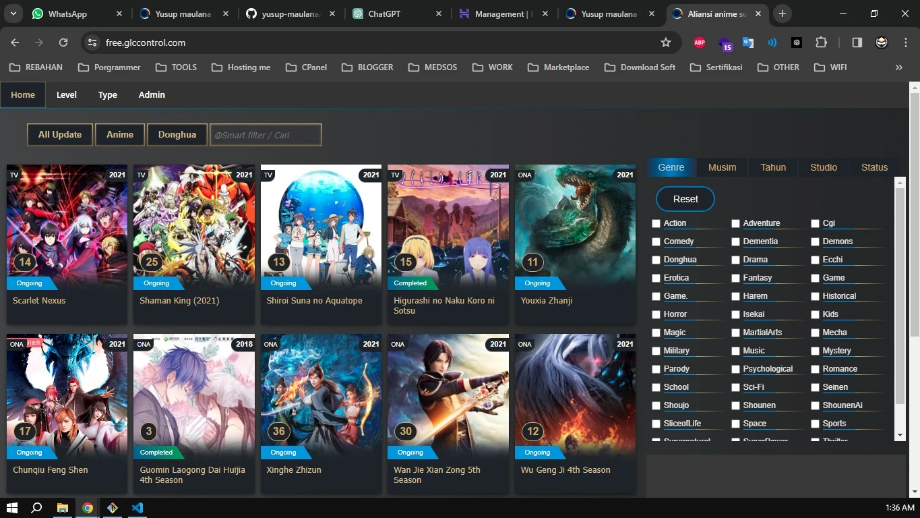Select the Romance genre checkbox
920x518 pixels.
(815, 368)
